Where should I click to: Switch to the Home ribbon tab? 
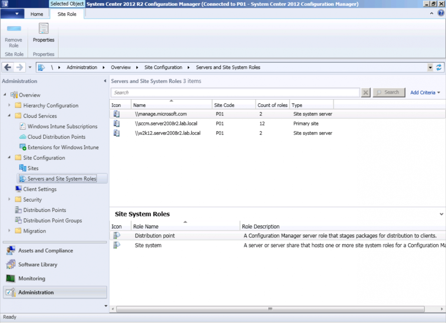(x=37, y=14)
